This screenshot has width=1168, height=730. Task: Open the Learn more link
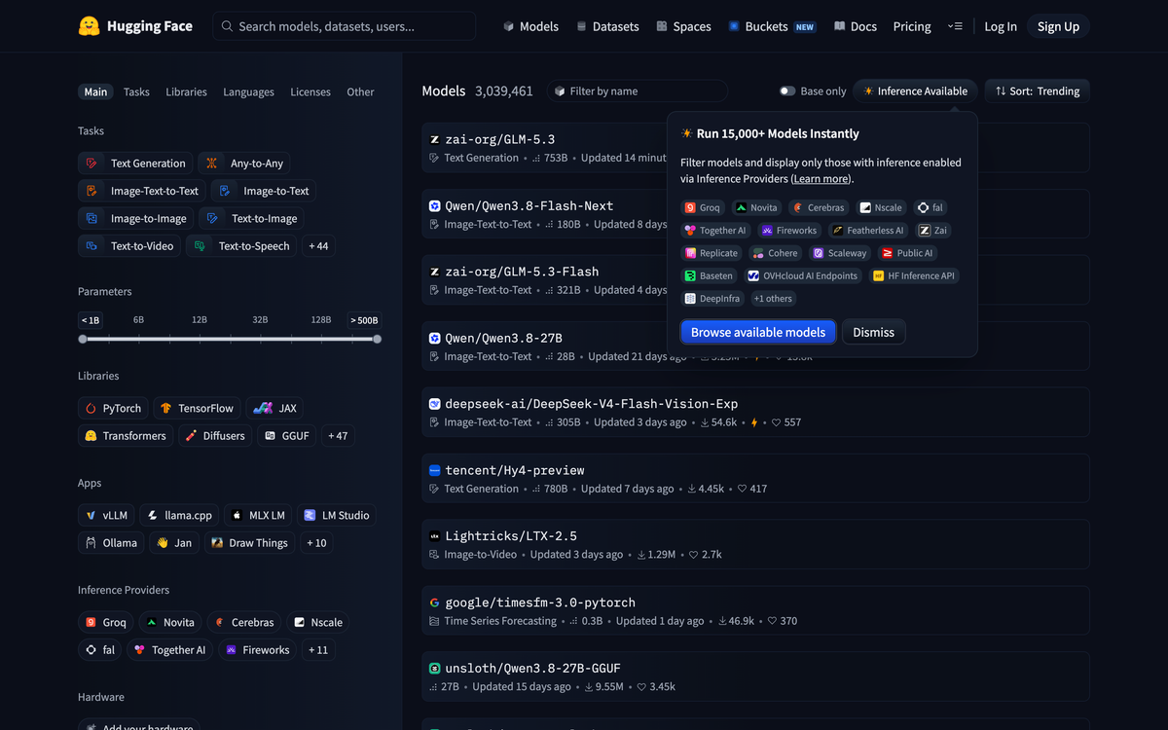pyautogui.click(x=821, y=179)
